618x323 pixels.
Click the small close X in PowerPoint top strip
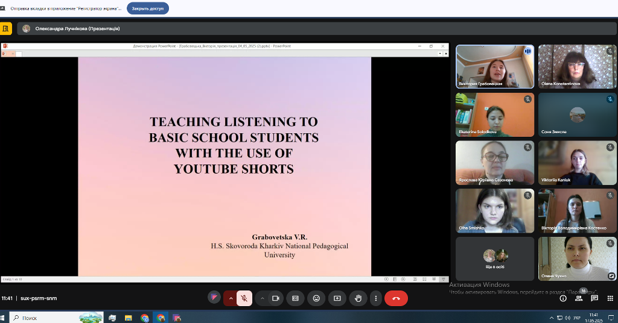pyautogui.click(x=446, y=54)
